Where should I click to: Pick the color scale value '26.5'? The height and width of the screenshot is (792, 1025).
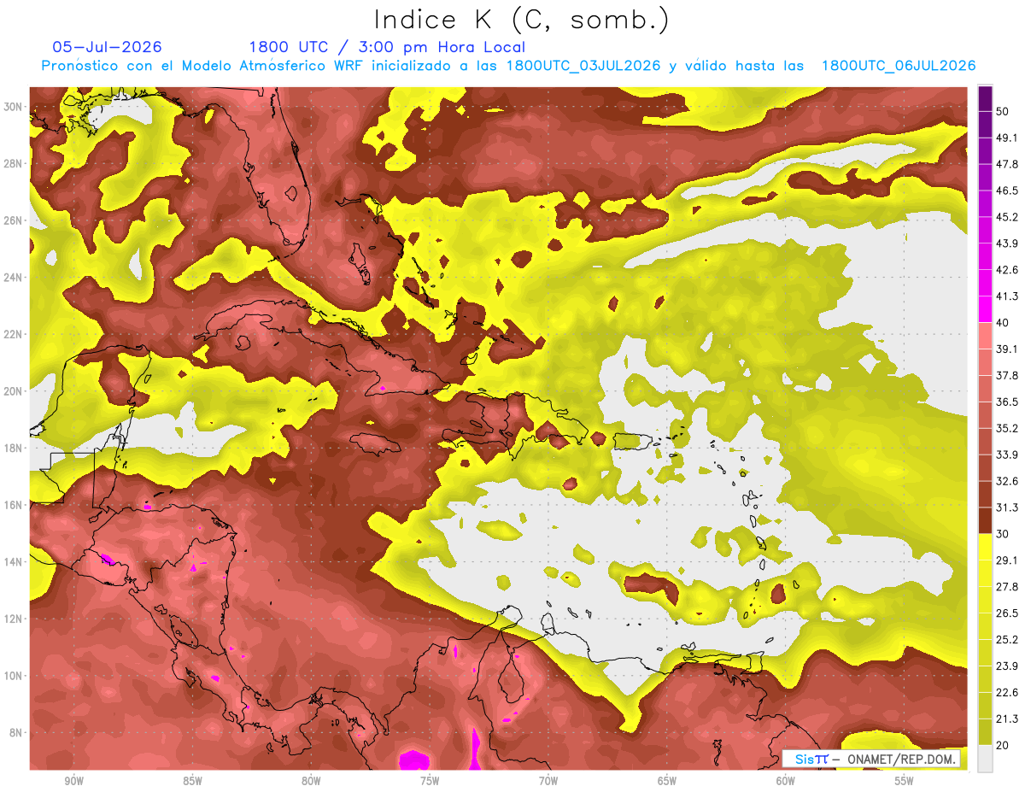click(x=1007, y=613)
